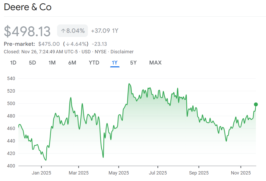This screenshot has width=266, height=181.
Task: Click the Sep 2025 axis label
Action: coord(199,173)
